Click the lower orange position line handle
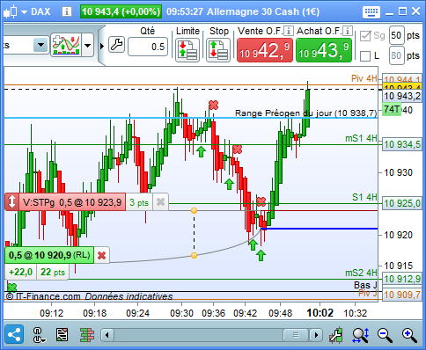Screen dimensions: 426x350 pyautogui.click(x=194, y=255)
